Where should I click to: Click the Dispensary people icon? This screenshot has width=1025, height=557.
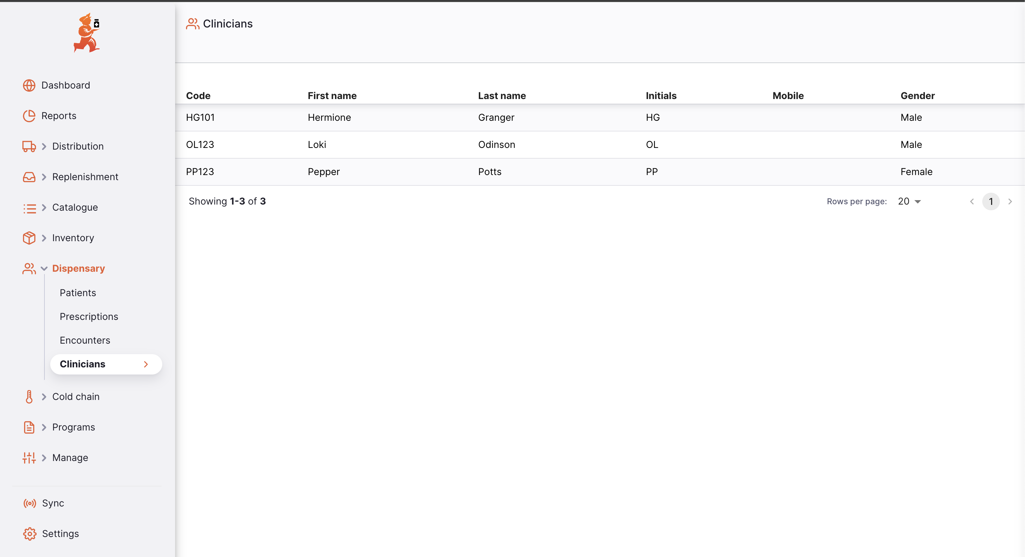29,269
